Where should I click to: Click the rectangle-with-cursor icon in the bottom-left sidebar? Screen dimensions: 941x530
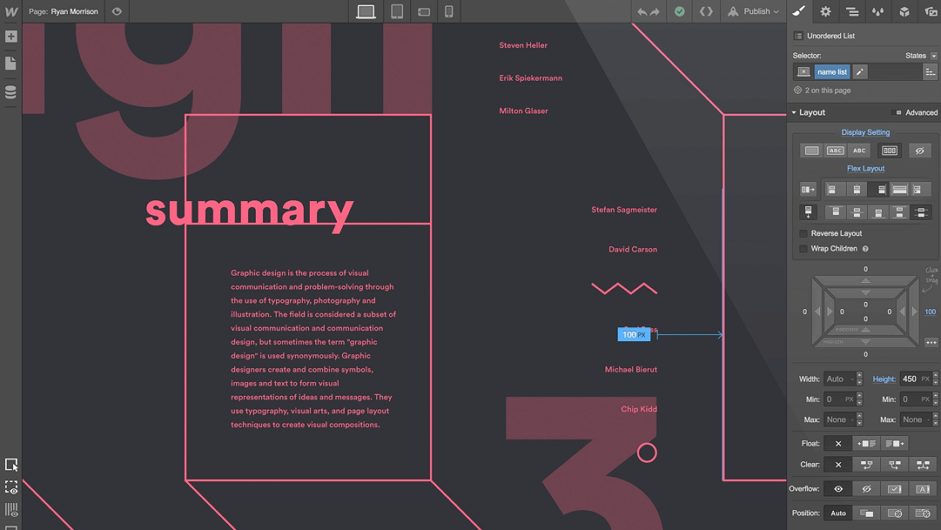tap(10, 465)
